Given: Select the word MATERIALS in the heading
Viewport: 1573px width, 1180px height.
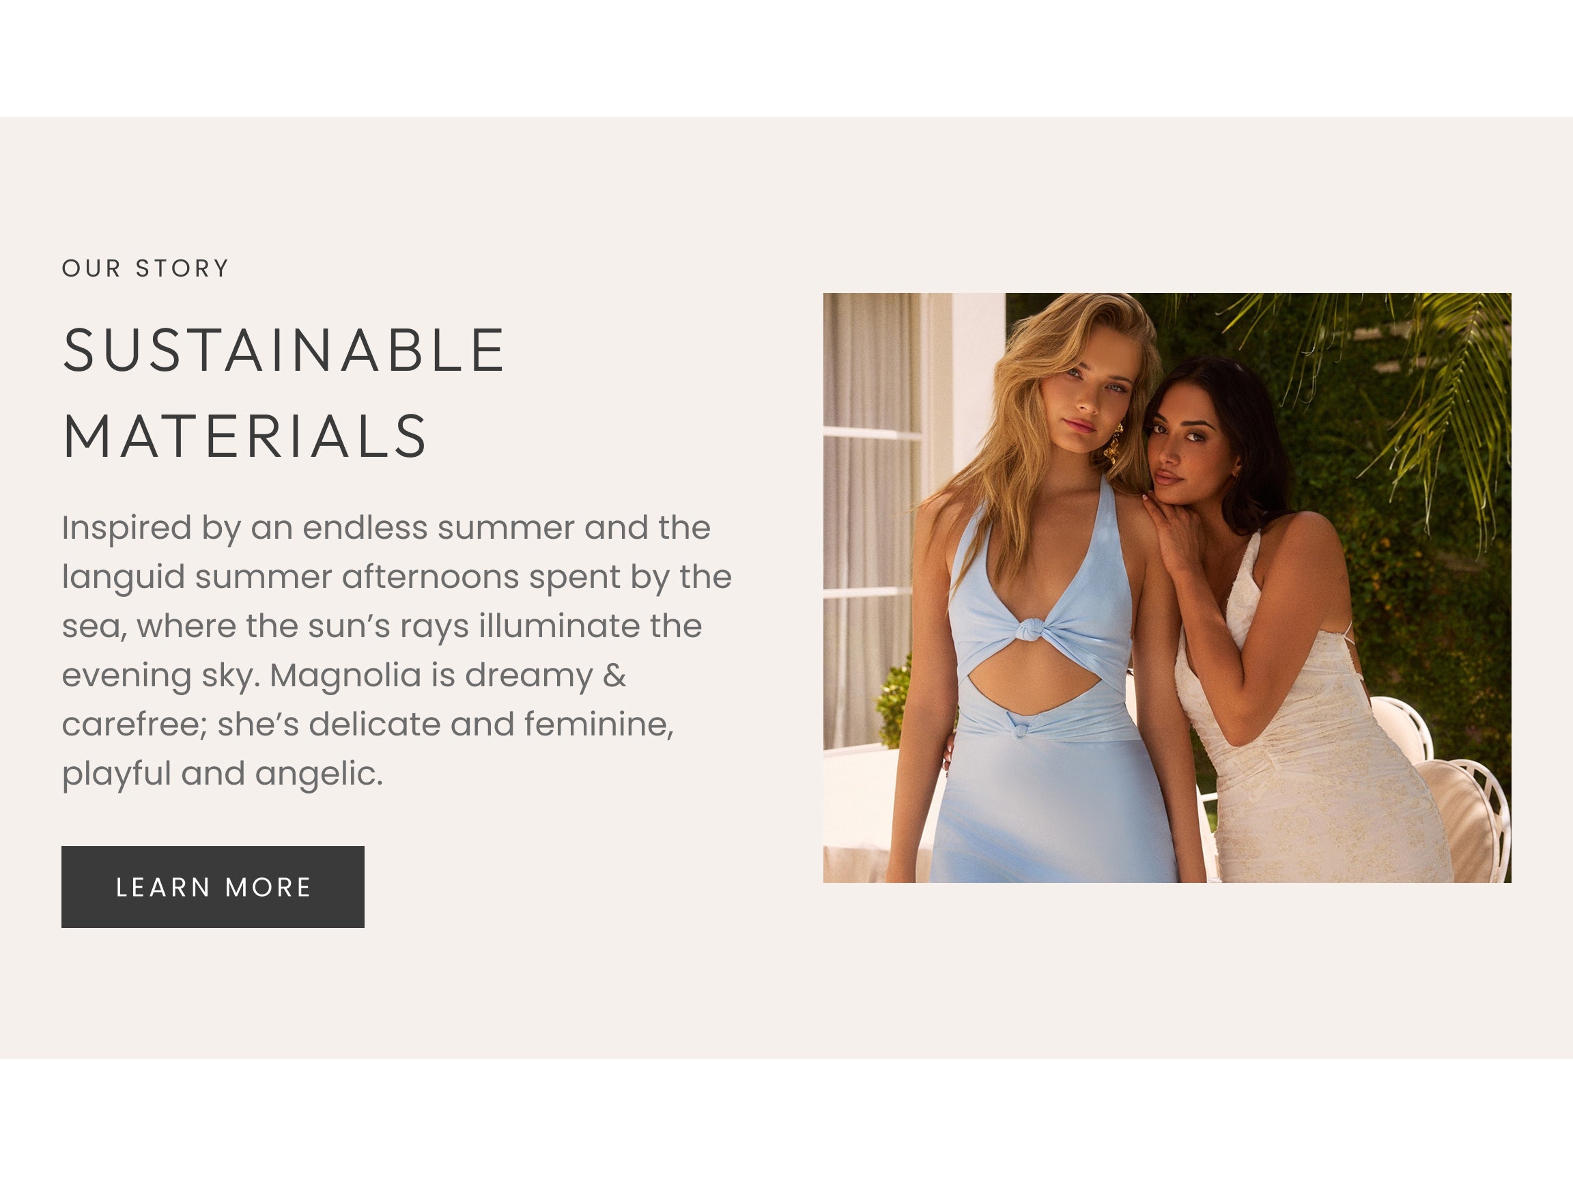Looking at the screenshot, I should point(245,436).
